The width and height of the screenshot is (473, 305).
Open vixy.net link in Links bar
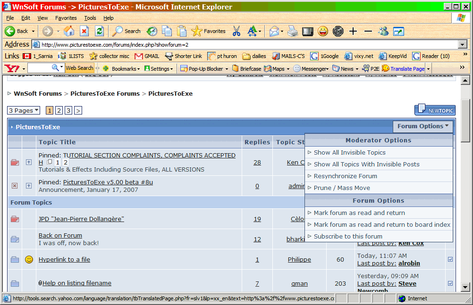[359, 56]
